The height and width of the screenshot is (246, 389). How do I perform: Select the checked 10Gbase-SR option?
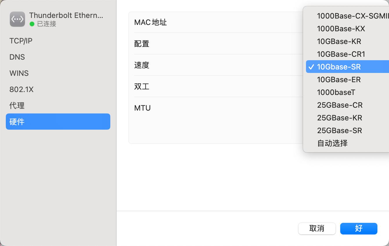[x=339, y=67]
